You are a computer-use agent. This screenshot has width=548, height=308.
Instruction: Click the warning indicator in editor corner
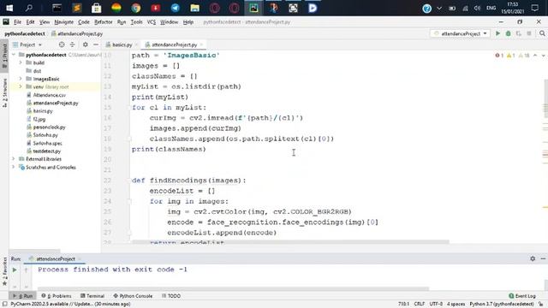click(510, 56)
